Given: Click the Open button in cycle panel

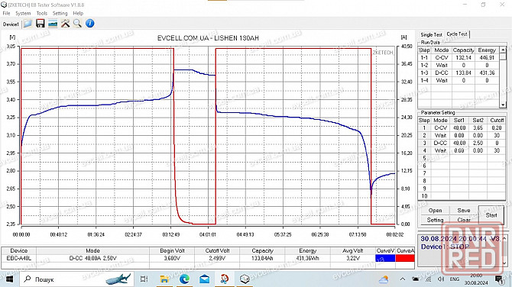Looking at the screenshot, I should click(x=435, y=211).
